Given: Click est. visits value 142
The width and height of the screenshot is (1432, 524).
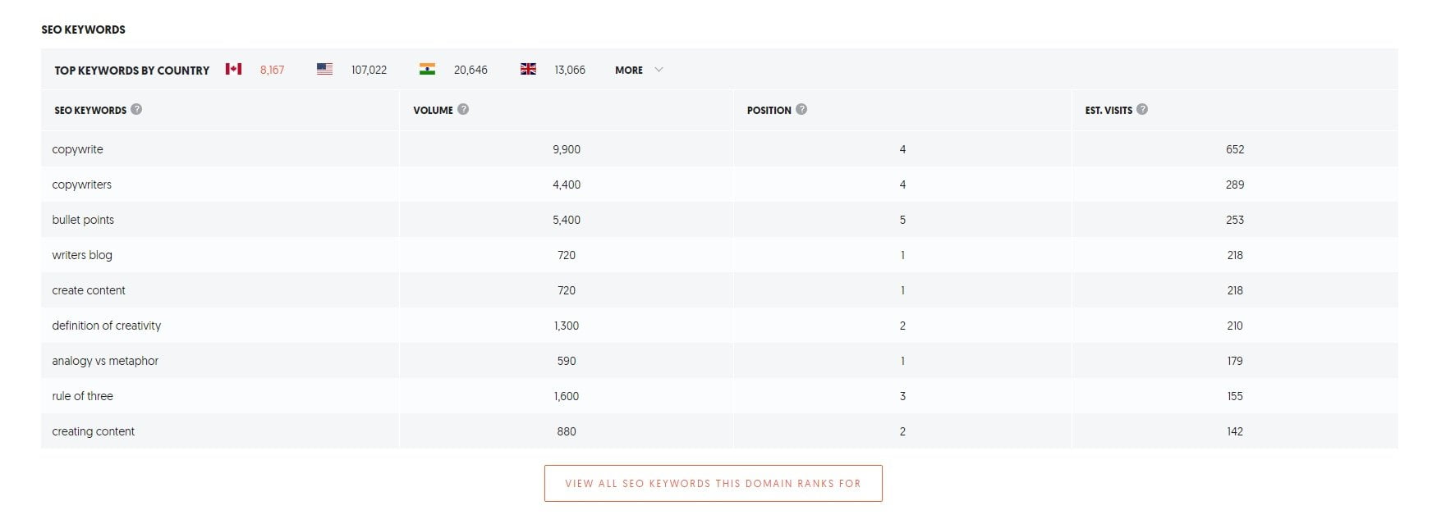Looking at the screenshot, I should pos(1235,431).
